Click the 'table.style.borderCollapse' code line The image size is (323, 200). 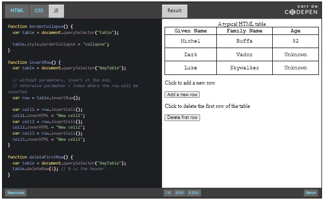(61, 45)
